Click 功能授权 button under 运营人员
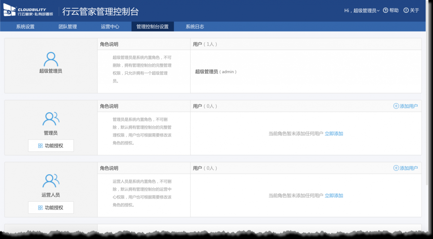 (51, 208)
